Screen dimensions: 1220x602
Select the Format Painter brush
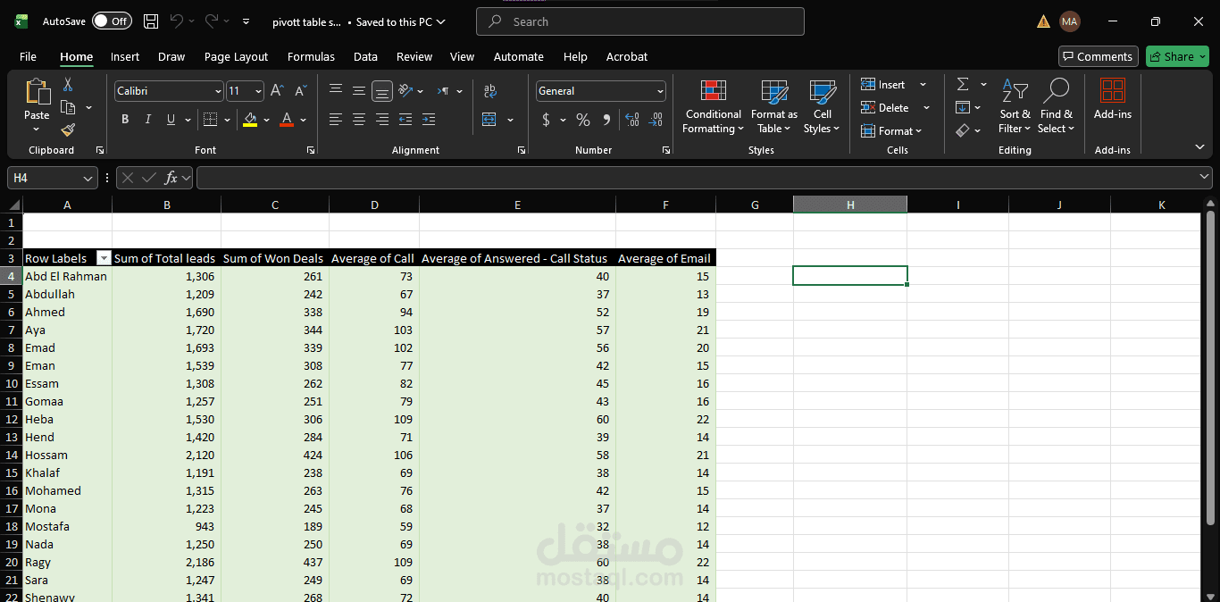point(68,130)
